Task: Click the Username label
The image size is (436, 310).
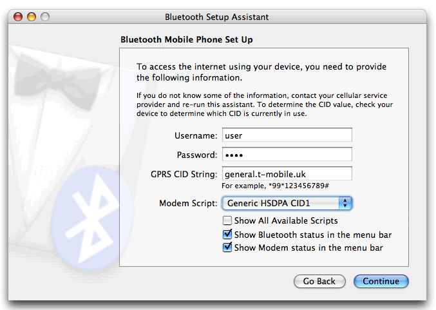Action: (196, 135)
